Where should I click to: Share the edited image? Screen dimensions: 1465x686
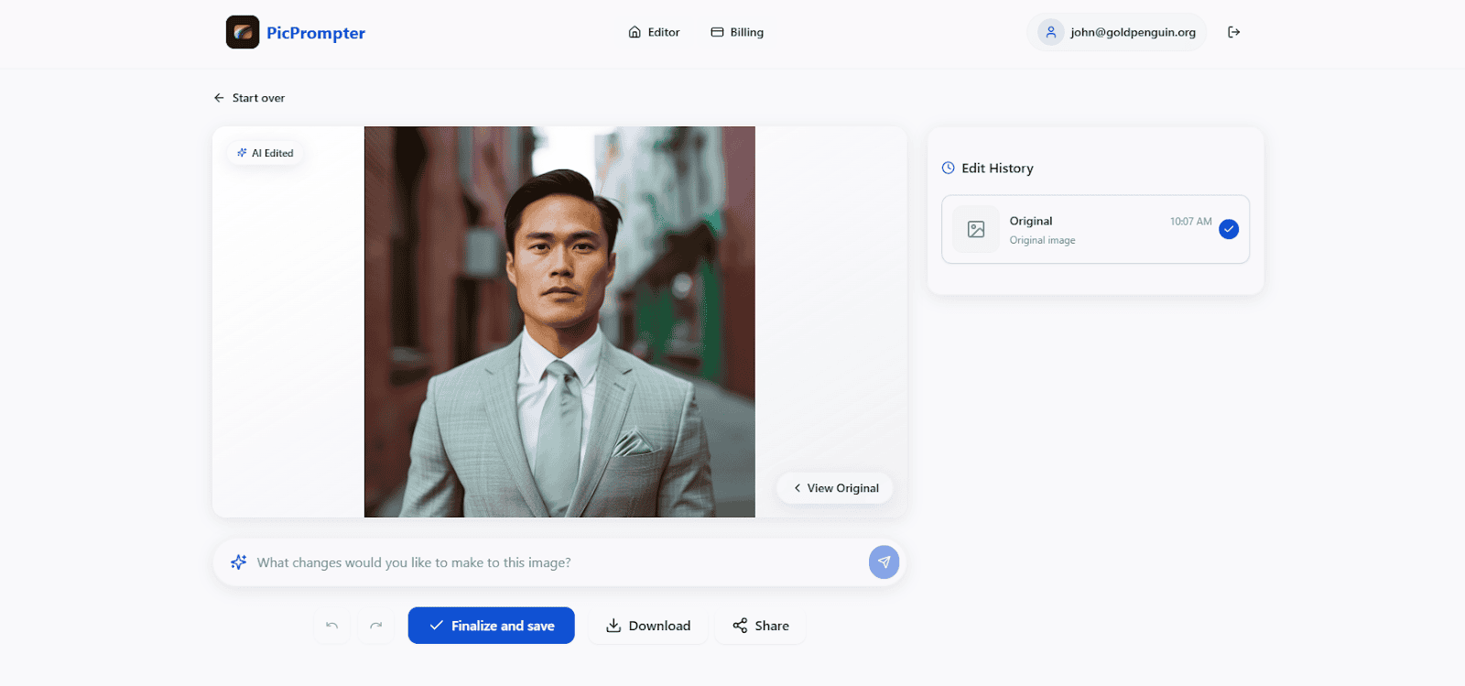761,626
